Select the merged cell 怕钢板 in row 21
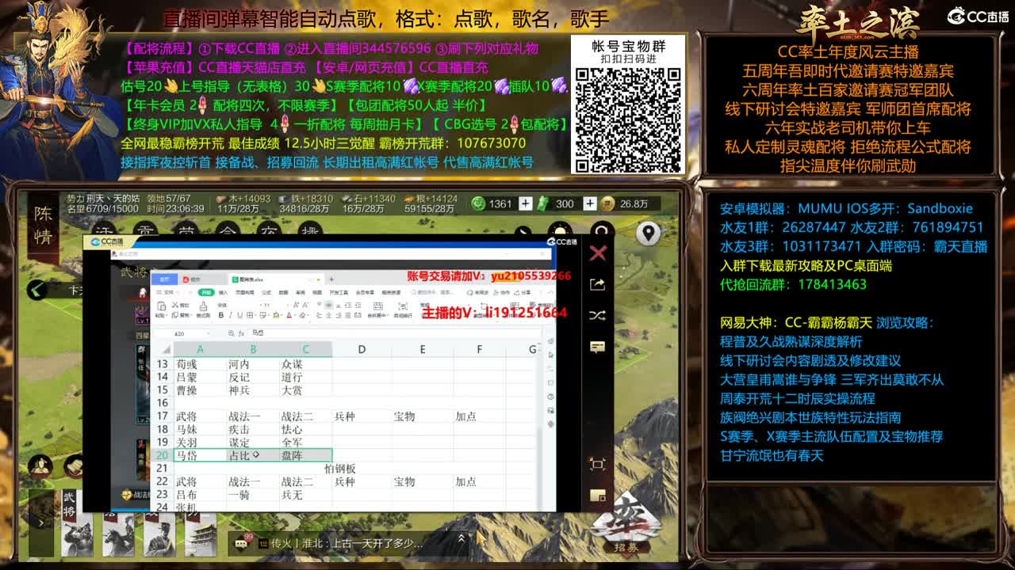 [339, 469]
